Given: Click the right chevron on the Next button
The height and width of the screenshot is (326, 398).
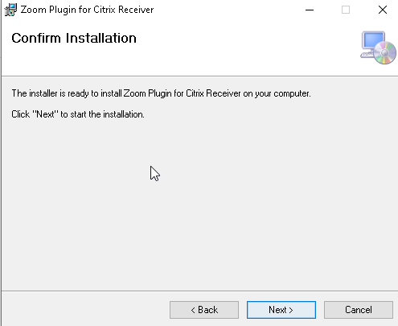Looking at the screenshot, I should click(x=291, y=310).
